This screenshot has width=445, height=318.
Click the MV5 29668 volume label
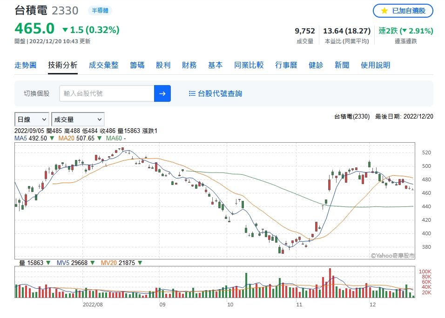pos(72,263)
